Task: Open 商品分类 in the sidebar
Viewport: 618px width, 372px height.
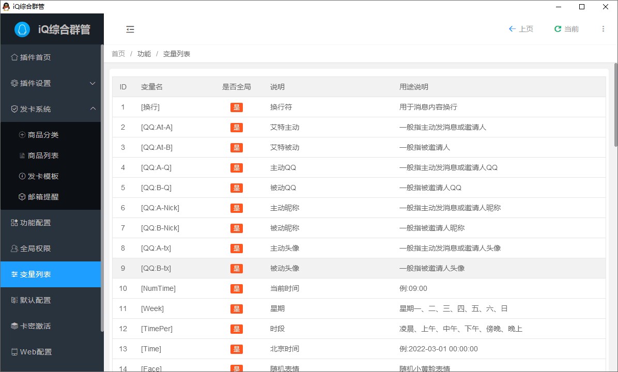Action: (x=43, y=135)
